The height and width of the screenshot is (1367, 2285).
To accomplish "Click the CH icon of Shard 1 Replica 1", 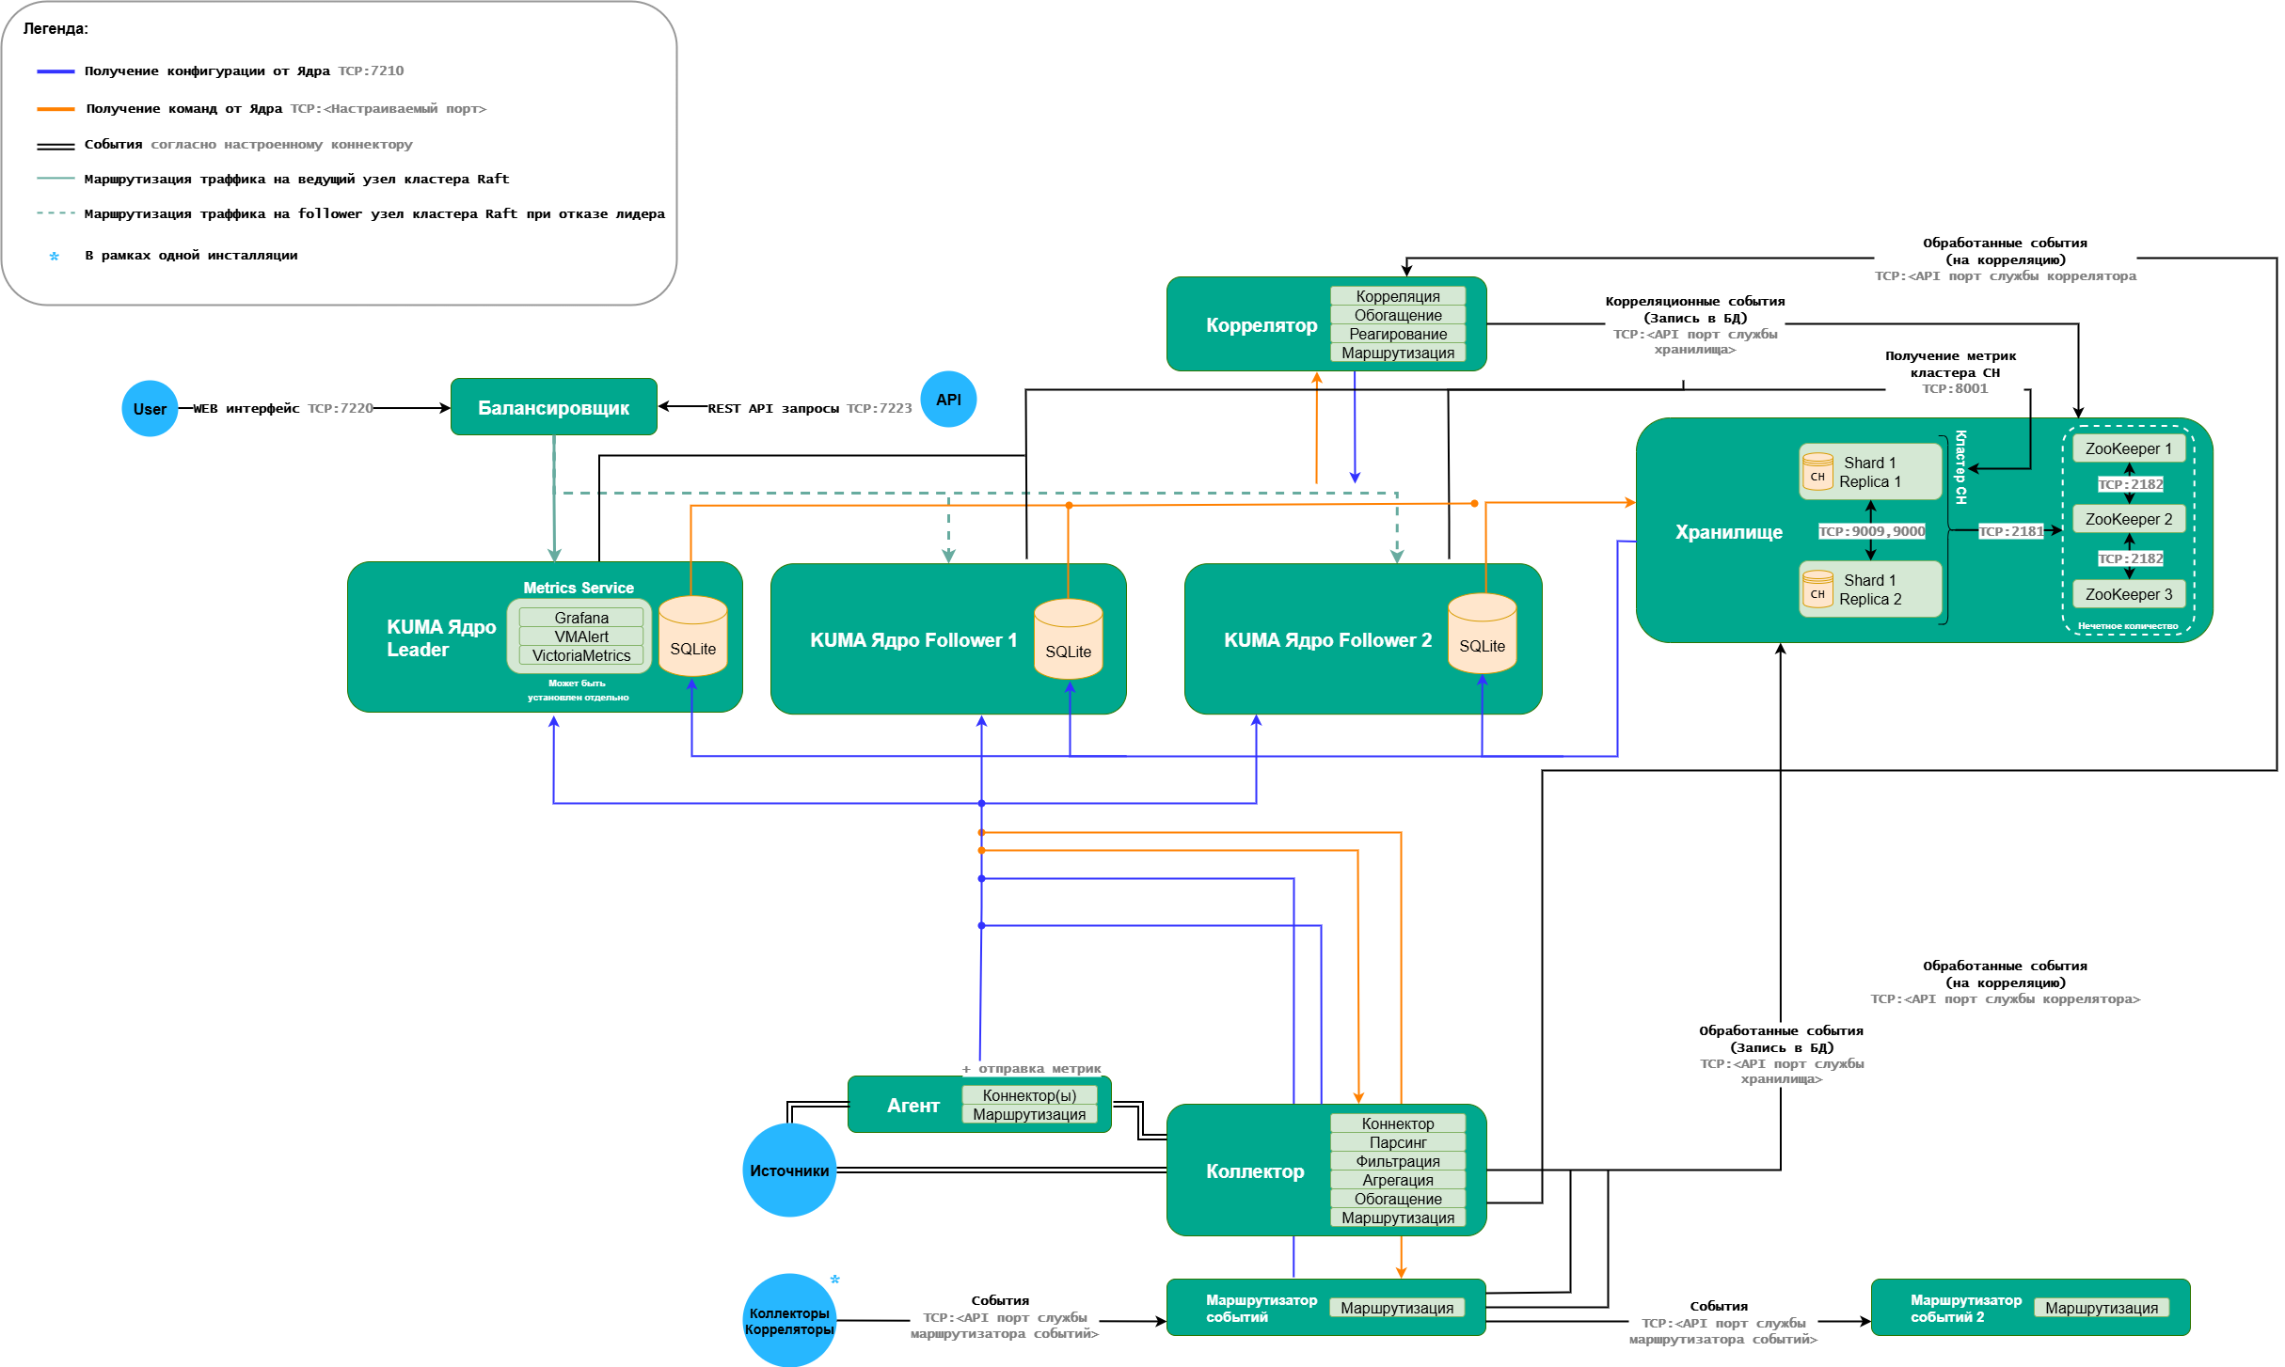I will (x=1817, y=472).
